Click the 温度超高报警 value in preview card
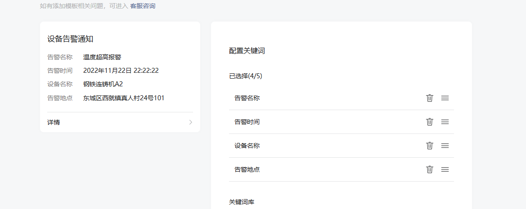This screenshot has height=209, width=526. pyautogui.click(x=102, y=57)
